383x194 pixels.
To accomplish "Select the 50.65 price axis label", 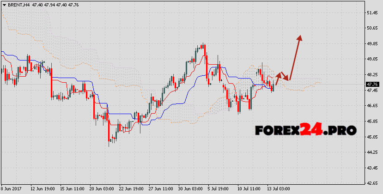I will [x=372, y=28].
